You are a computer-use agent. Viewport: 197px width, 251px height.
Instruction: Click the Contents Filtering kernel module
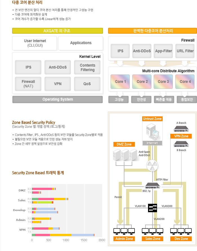[87, 67]
